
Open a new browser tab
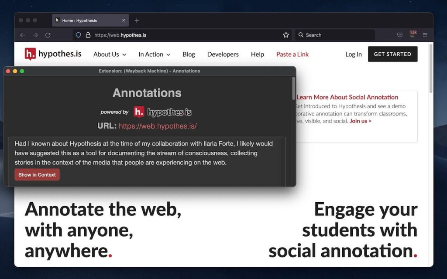click(137, 20)
